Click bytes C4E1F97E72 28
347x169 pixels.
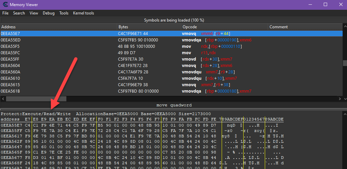coord(133,66)
